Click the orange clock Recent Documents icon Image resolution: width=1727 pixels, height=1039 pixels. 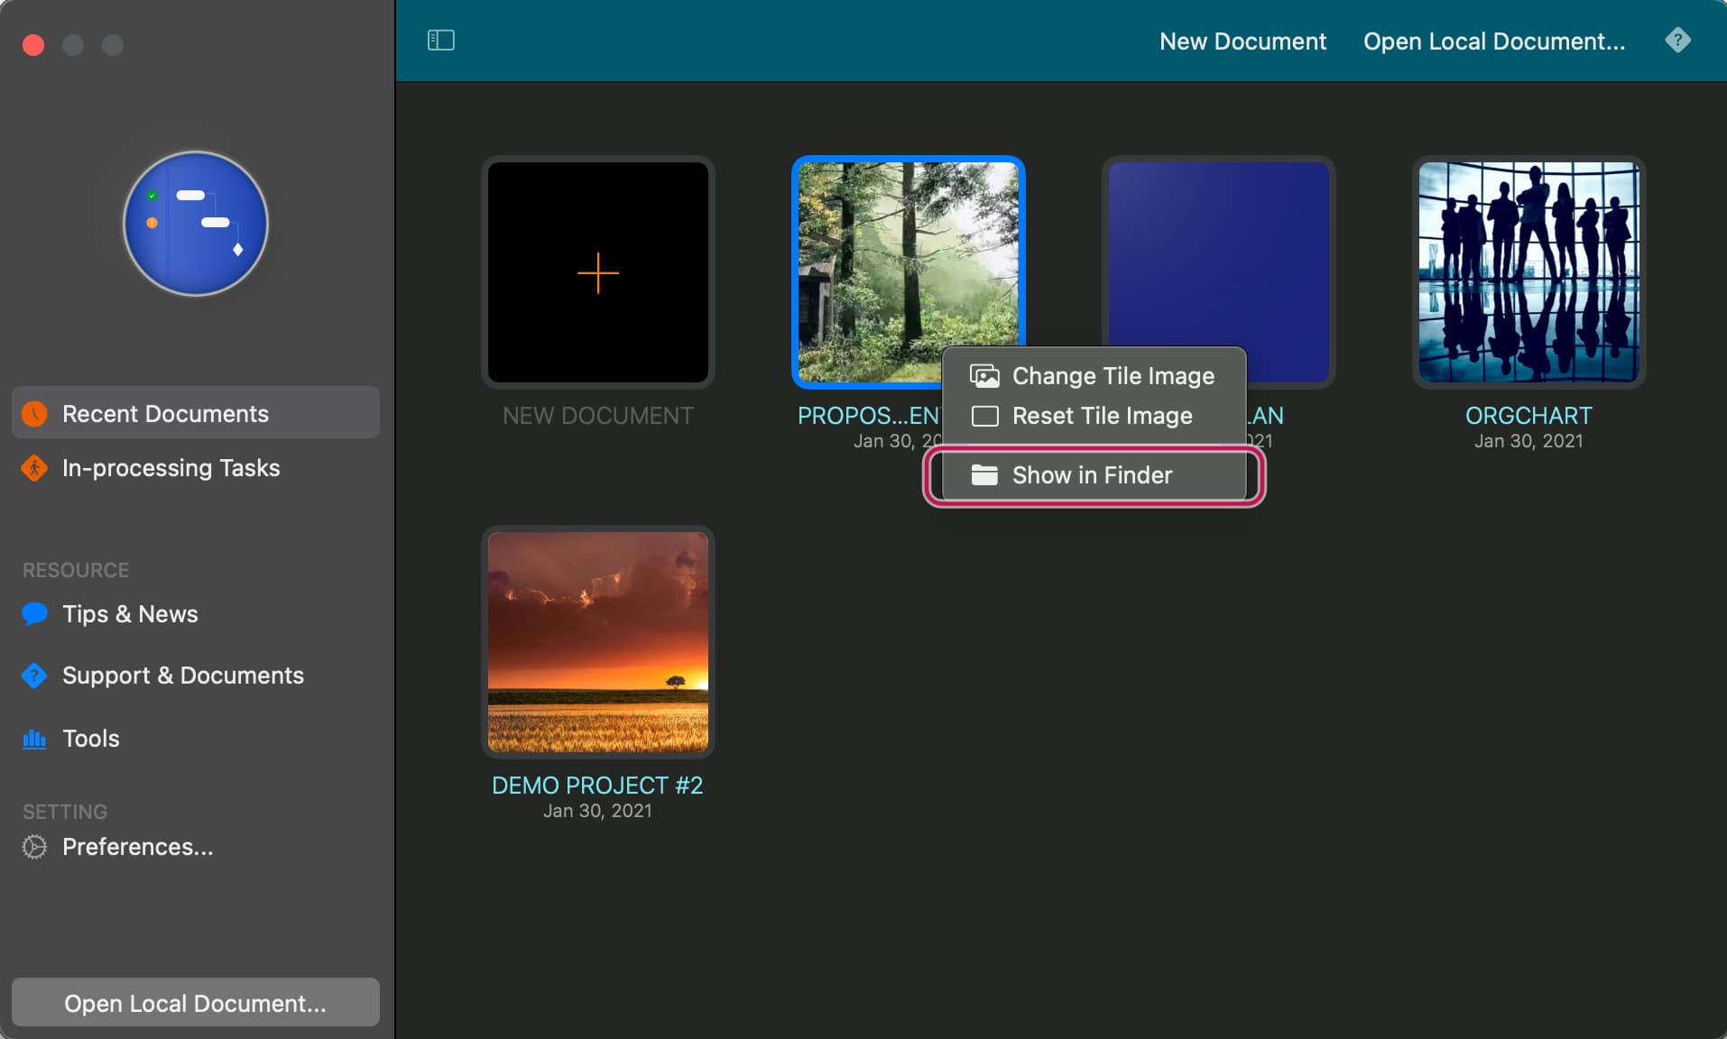34,414
